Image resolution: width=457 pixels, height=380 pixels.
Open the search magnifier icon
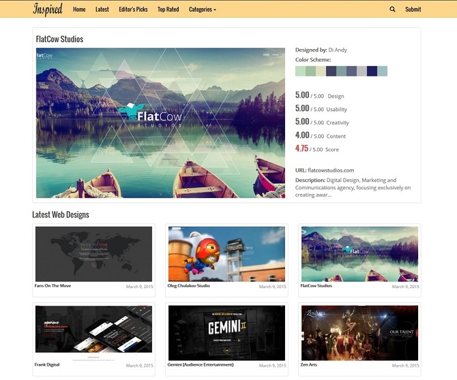(392, 10)
